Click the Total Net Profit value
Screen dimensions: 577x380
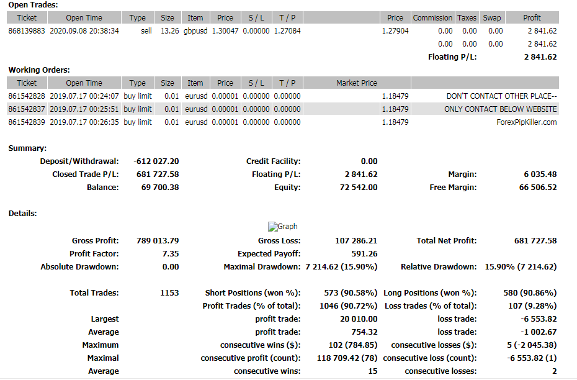535,241
